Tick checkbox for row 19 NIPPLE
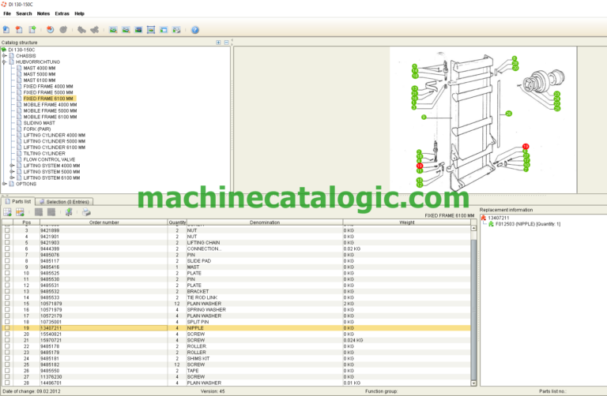Image resolution: width=607 pixels, height=396 pixels. click(7, 328)
